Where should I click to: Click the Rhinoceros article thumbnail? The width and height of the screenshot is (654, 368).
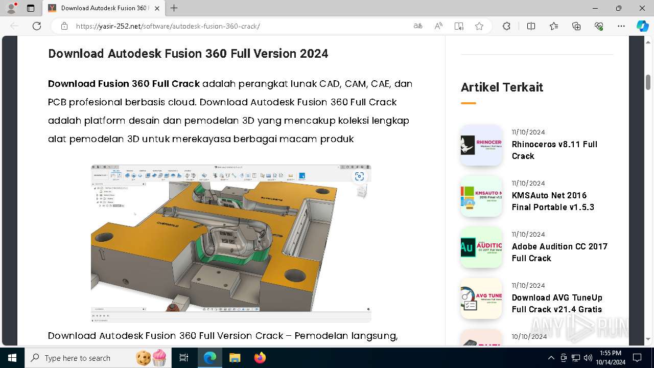tap(481, 145)
